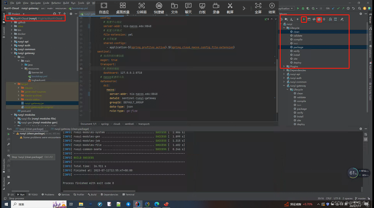Click Git commit checkmark icon
This screenshot has width=374, height=208.
tap(338, 8)
